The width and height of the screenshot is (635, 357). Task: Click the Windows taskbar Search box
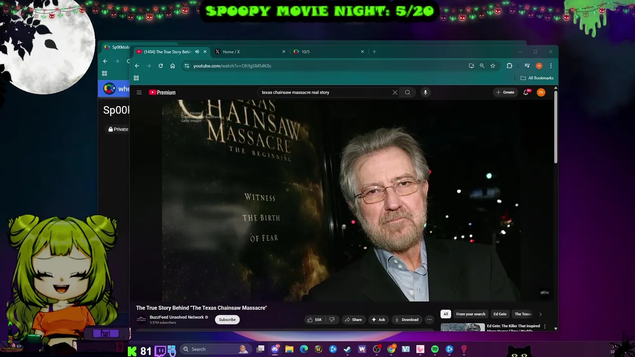(215, 349)
